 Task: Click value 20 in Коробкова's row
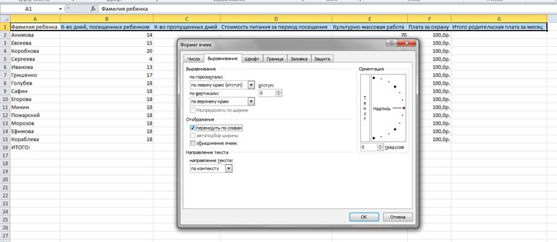click(106, 51)
